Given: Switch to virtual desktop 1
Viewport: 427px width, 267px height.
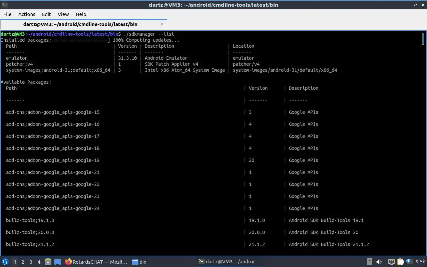Looking at the screenshot, I should (x=15, y=262).
